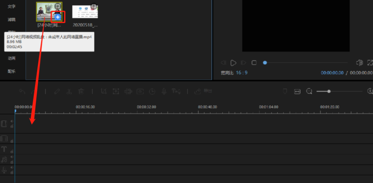Click the type badge on the [24小时] thumbnail

pos(57,6)
